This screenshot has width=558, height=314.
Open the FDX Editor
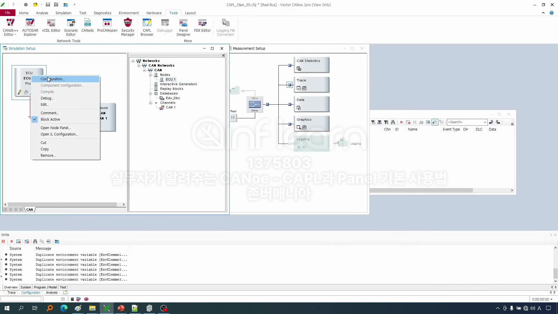[202, 26]
